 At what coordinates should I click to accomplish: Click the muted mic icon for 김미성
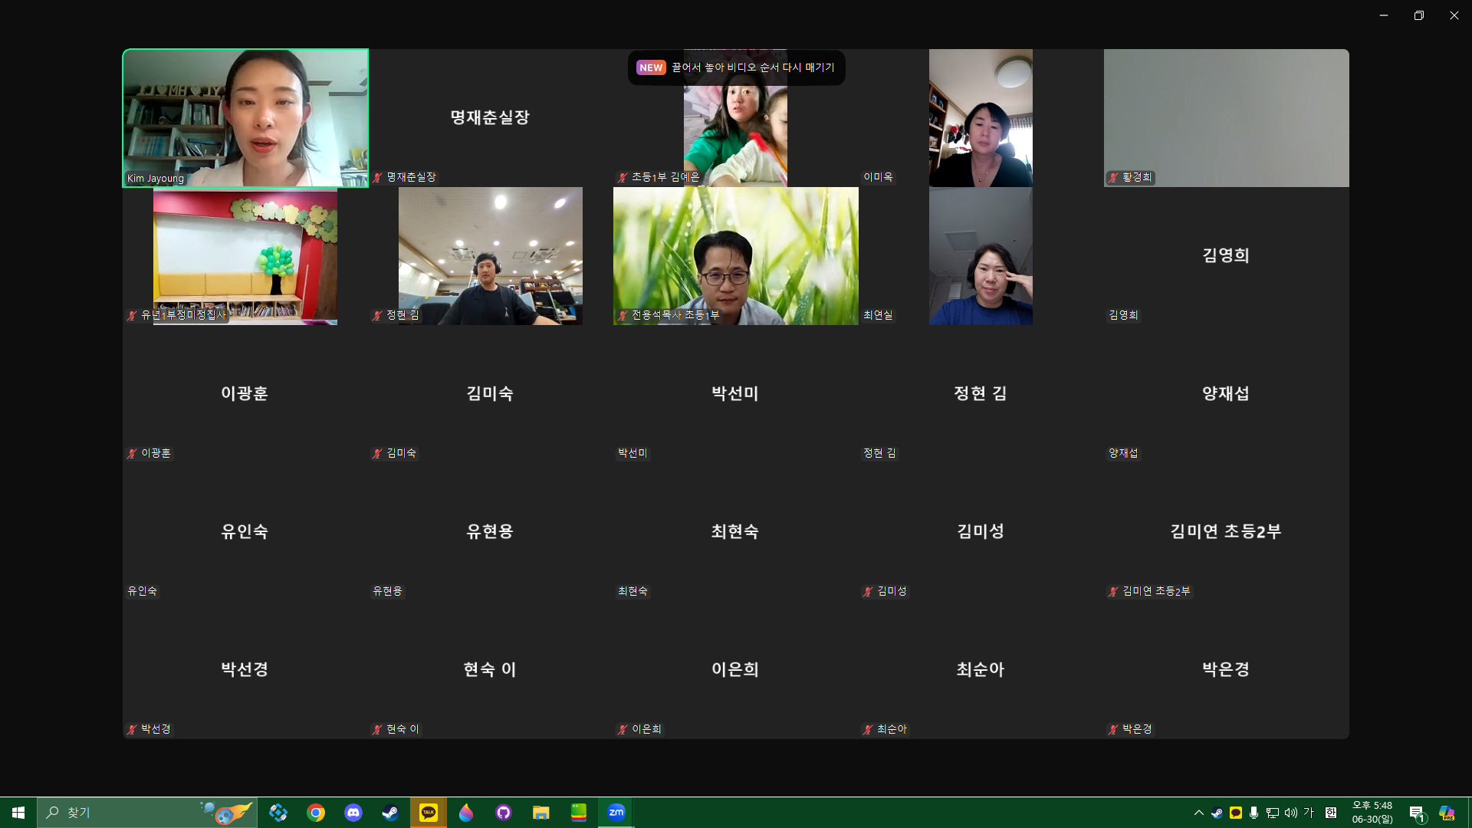click(868, 591)
